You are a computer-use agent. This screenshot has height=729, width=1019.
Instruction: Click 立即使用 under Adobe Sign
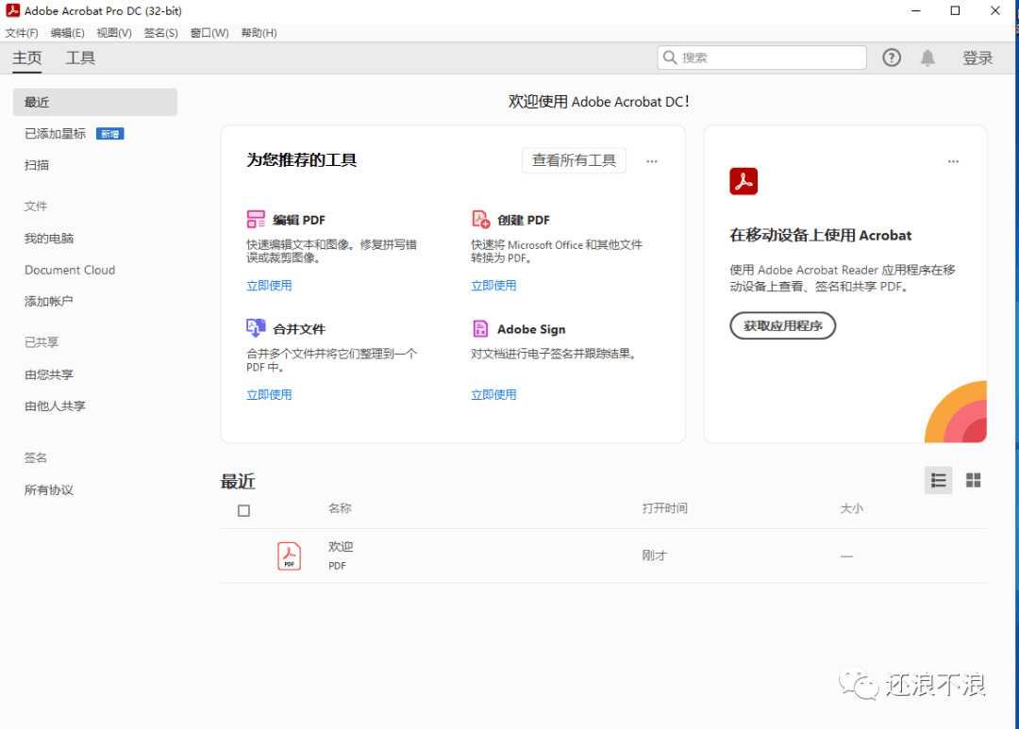(x=493, y=394)
